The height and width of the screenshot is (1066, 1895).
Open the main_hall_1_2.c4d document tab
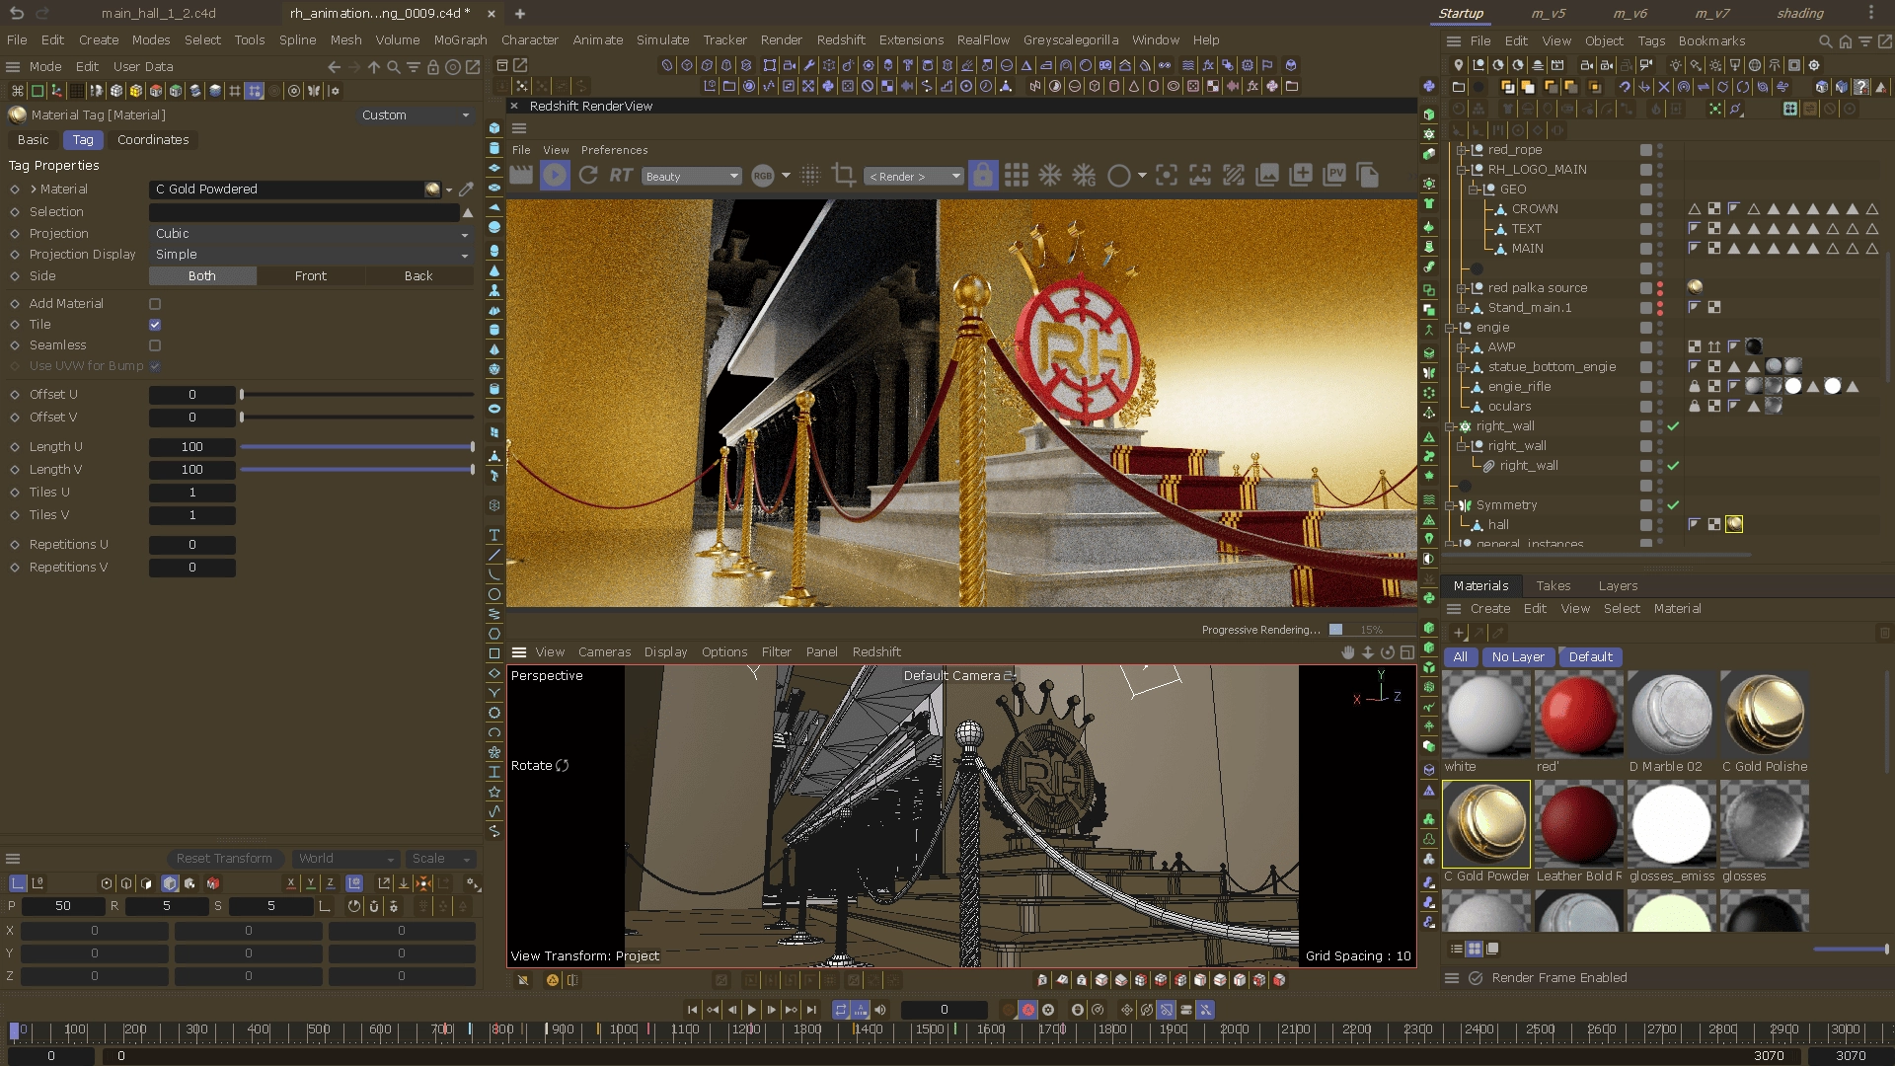click(159, 14)
